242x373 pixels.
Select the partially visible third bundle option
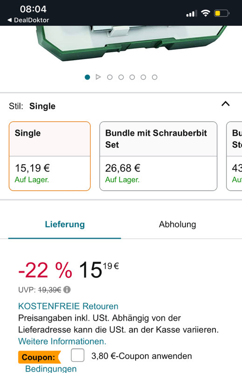click(234, 156)
